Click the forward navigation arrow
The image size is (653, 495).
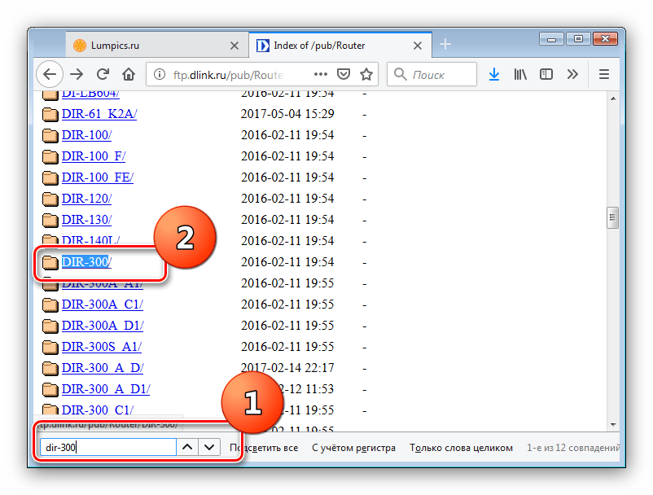77,74
